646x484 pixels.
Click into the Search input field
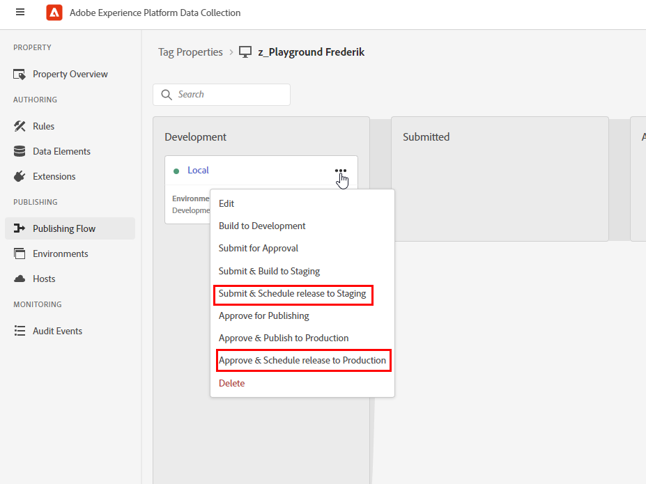(x=229, y=95)
